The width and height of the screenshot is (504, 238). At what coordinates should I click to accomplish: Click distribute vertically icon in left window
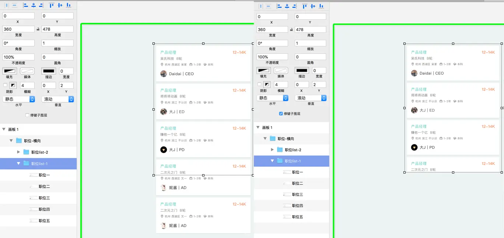[x=14, y=6]
